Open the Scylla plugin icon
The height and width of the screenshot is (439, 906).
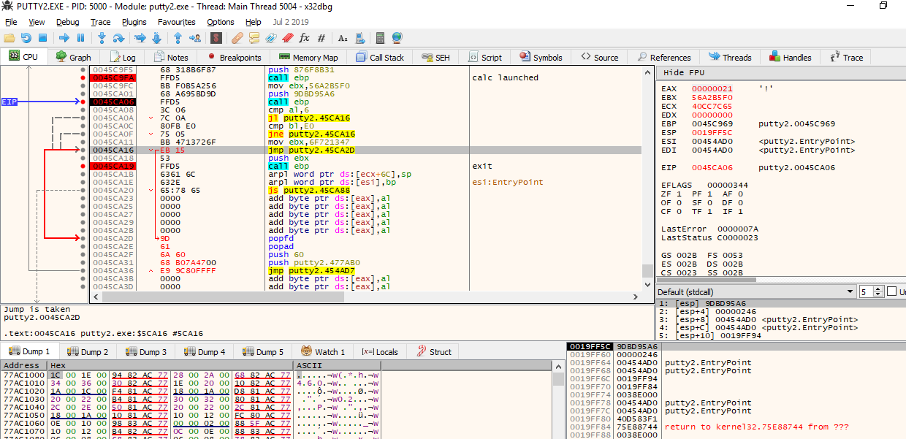click(216, 38)
